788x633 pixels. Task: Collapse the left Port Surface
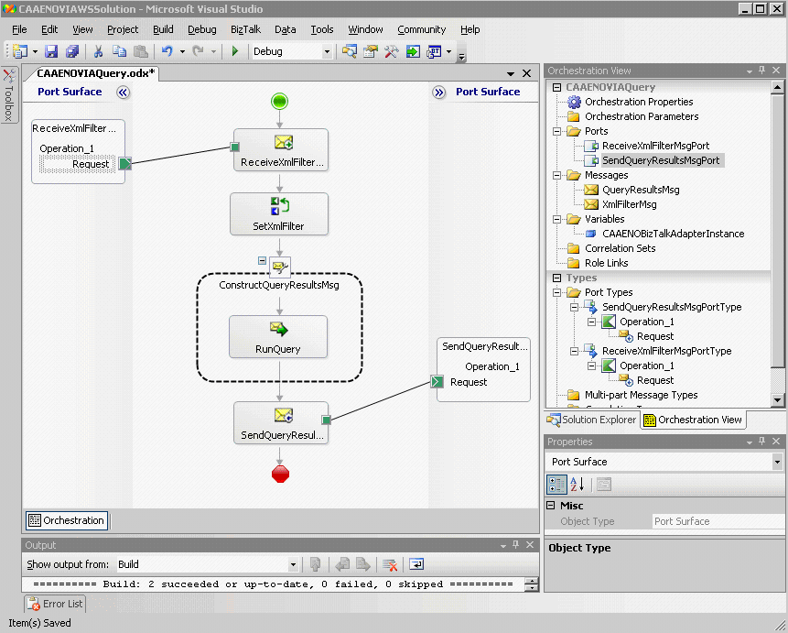click(124, 93)
